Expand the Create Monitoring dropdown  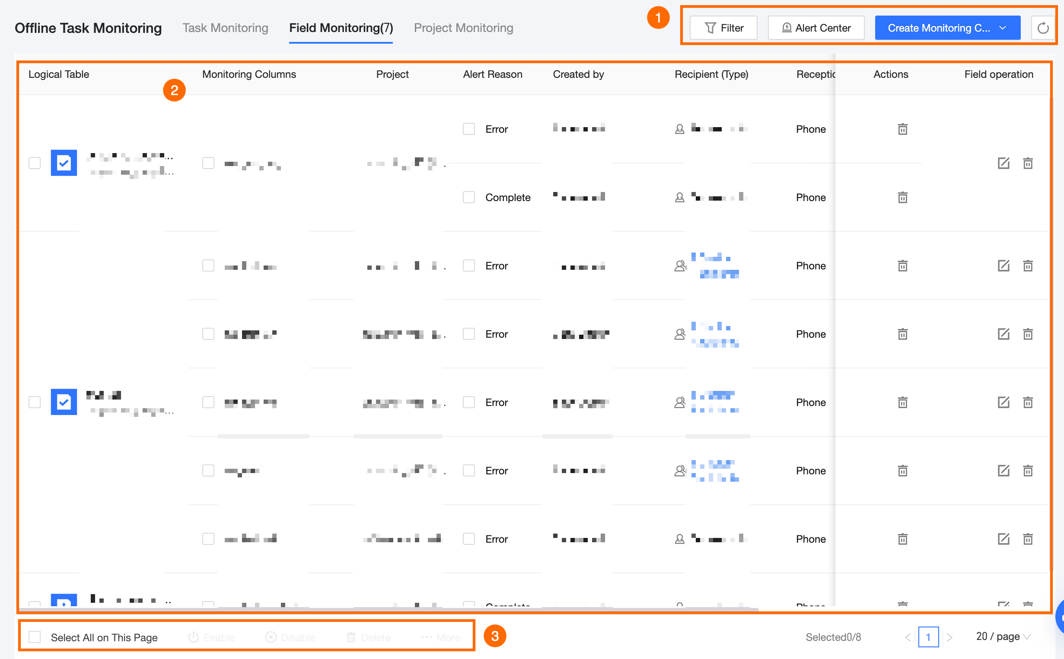click(x=1002, y=28)
